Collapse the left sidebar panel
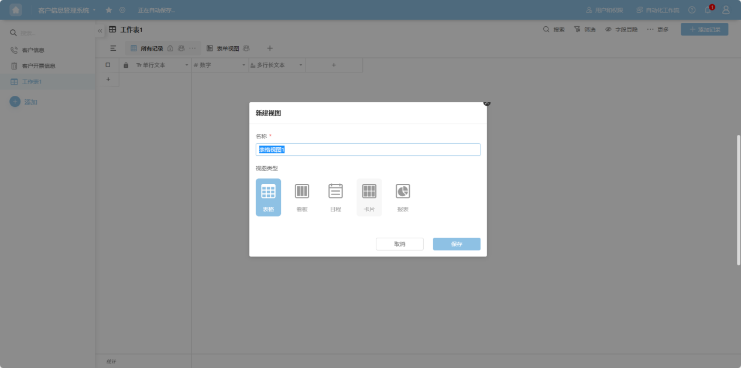741x368 pixels. (100, 30)
